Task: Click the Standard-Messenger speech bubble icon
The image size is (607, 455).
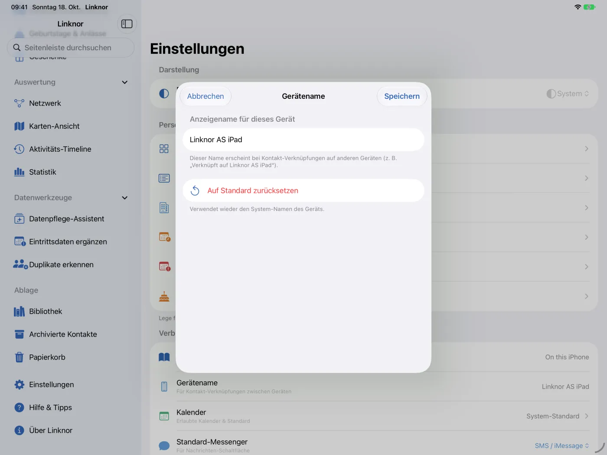Action: [x=164, y=445]
